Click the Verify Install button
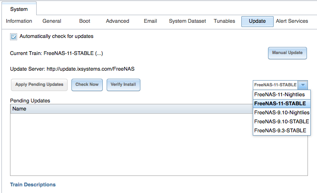 (123, 84)
